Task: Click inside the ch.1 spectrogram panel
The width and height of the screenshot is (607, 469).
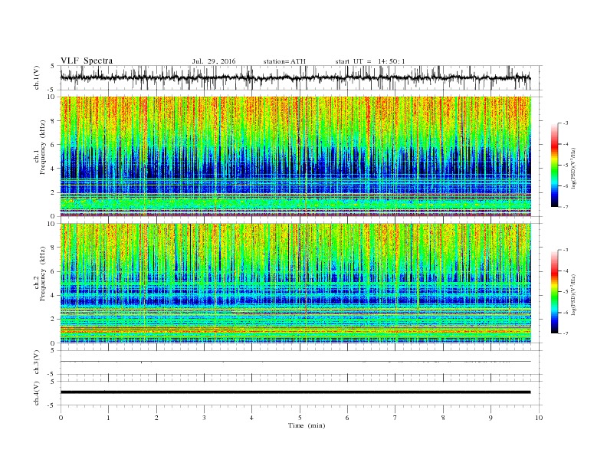Action: pos(295,156)
